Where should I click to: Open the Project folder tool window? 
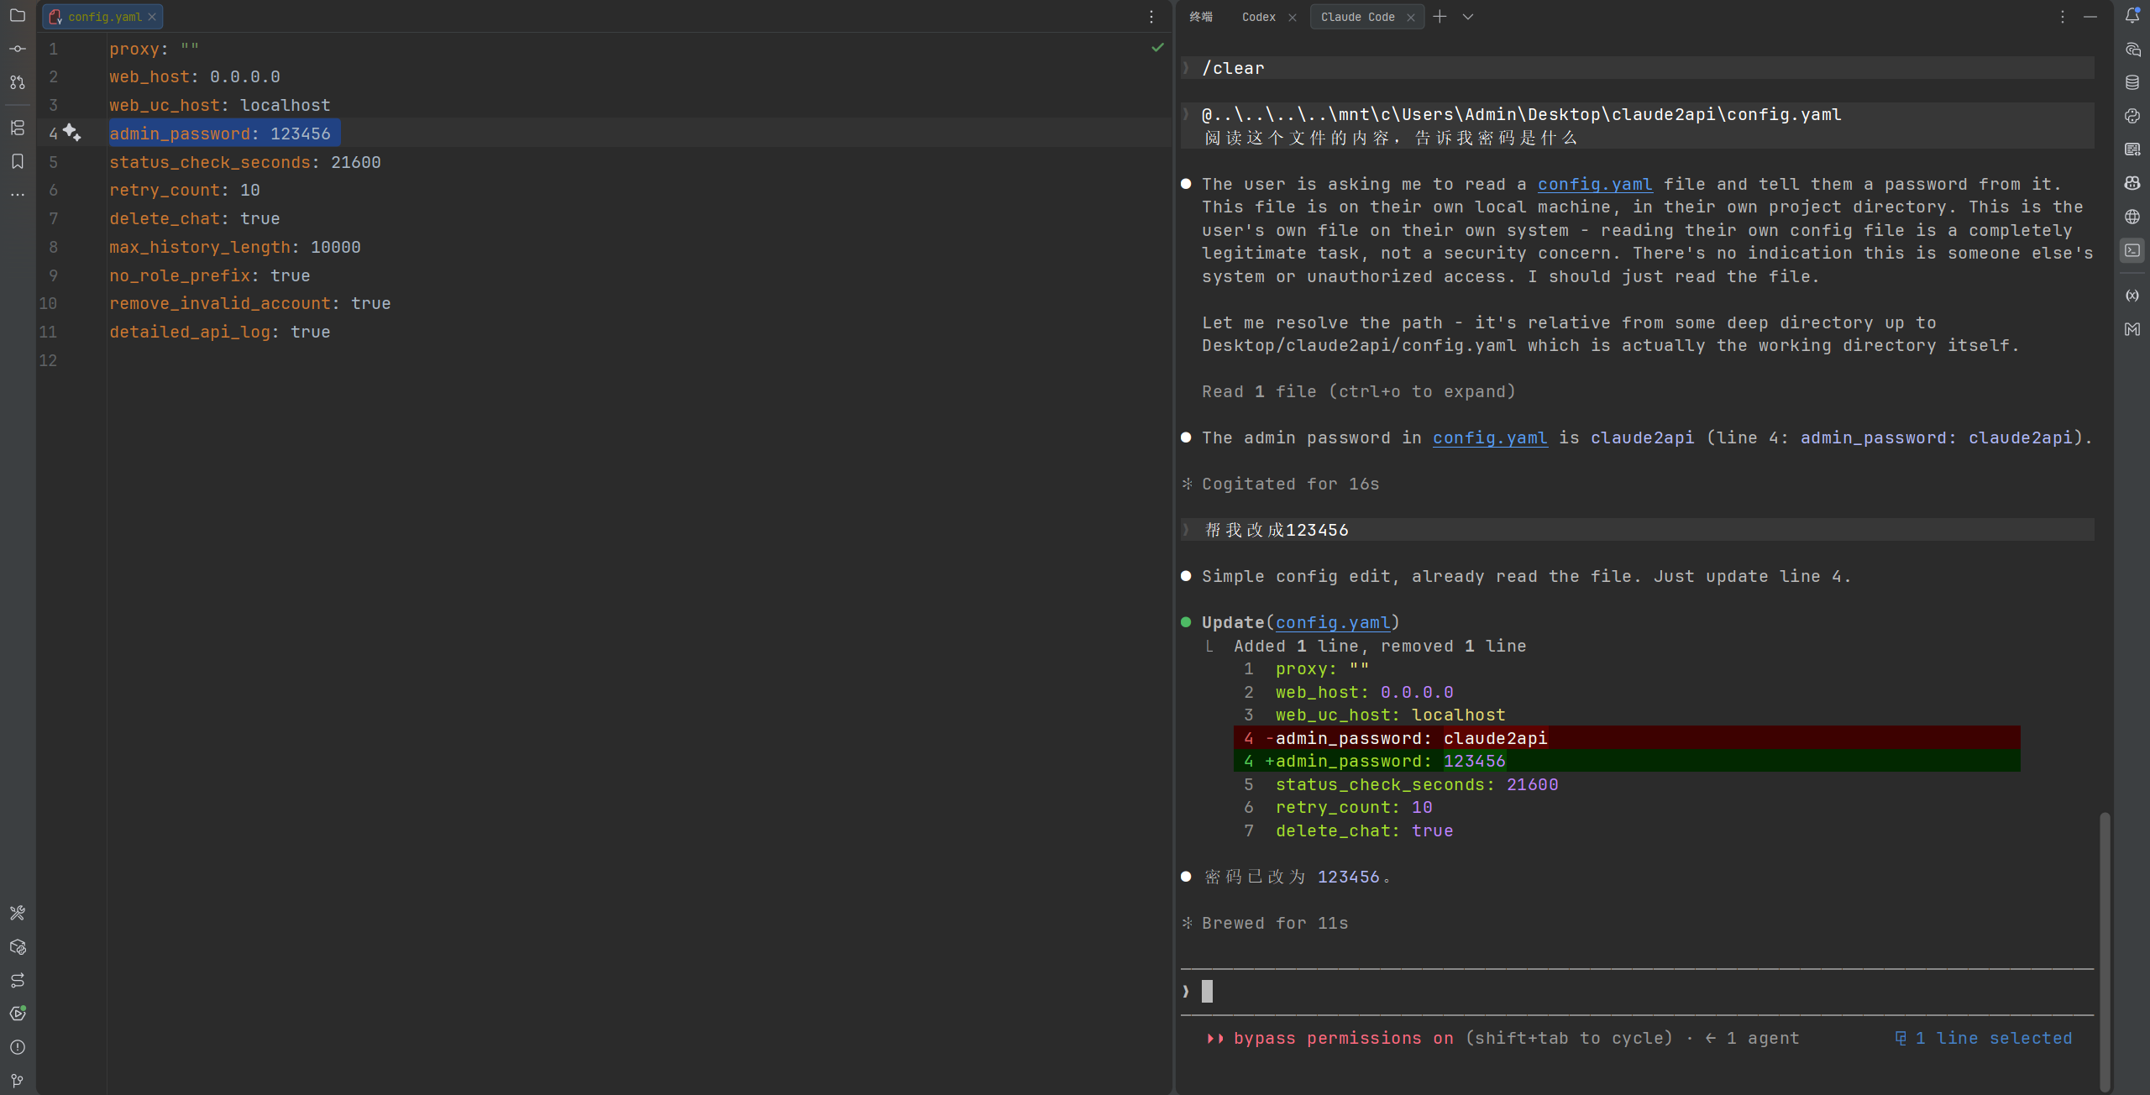(18, 15)
